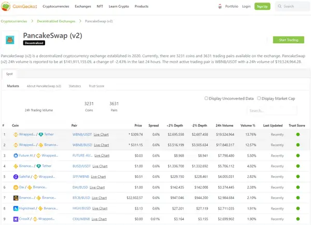This screenshot has width=311, height=225.
Task: Click the Dai coin icon
Action: (16, 187)
